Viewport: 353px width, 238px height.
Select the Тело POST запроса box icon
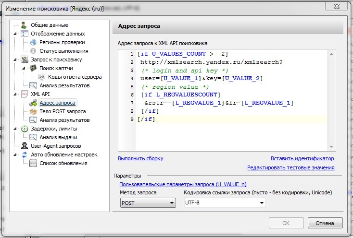pos(33,111)
